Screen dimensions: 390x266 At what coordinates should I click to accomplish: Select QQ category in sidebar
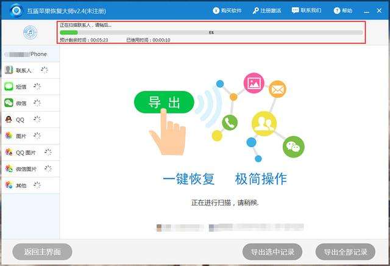click(x=30, y=120)
